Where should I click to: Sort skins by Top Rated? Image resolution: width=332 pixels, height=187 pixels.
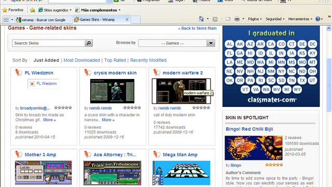tap(115, 60)
